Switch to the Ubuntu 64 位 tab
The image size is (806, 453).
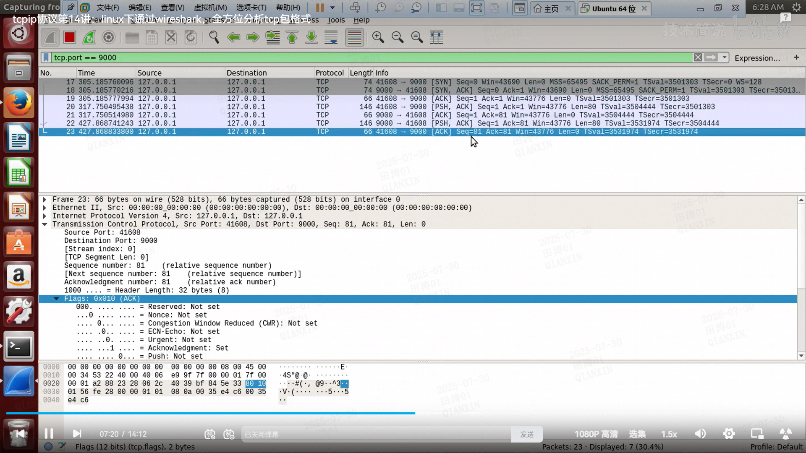click(x=613, y=8)
